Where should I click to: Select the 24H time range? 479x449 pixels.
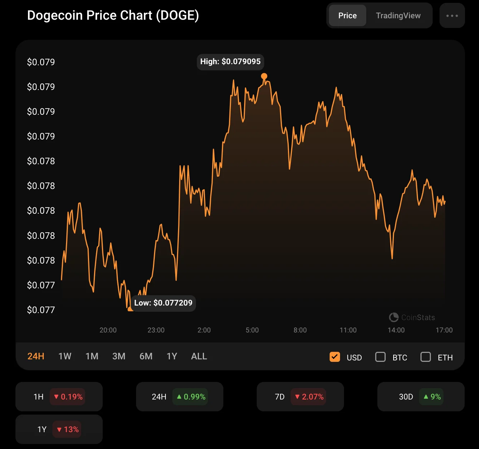coord(36,356)
